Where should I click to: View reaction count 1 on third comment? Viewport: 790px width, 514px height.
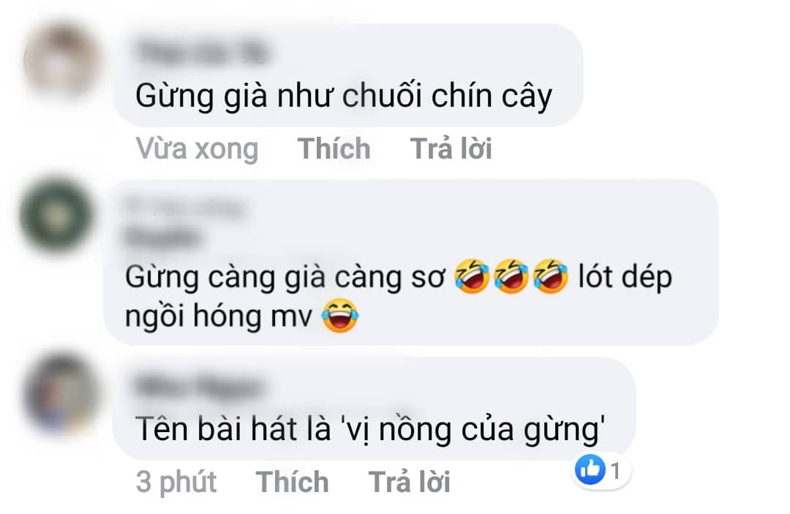(x=615, y=471)
